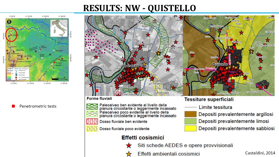The image size is (279, 157).
Task: Click the Grossa label on grayscale map
Action: coord(109,86)
